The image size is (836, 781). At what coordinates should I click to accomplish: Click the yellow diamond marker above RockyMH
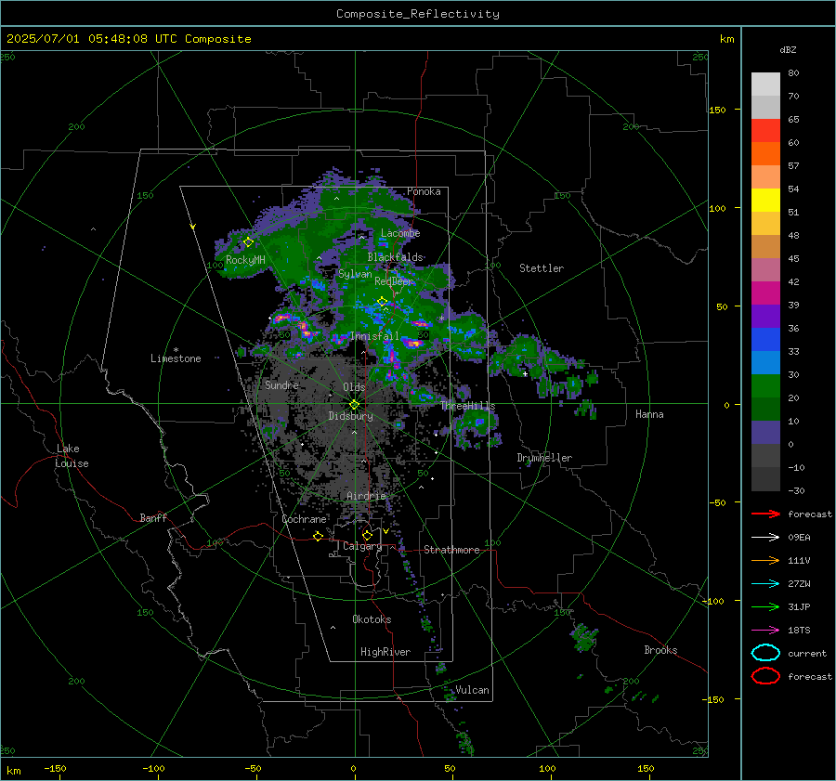[x=248, y=242]
